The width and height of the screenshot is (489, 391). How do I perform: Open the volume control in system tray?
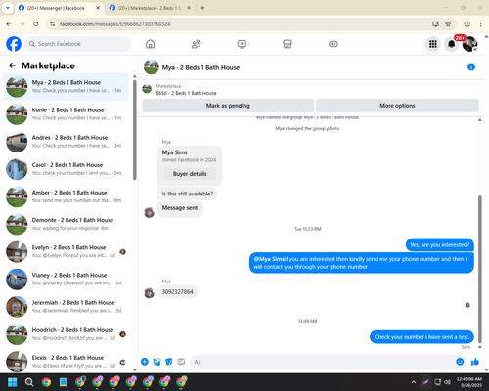[x=447, y=382]
